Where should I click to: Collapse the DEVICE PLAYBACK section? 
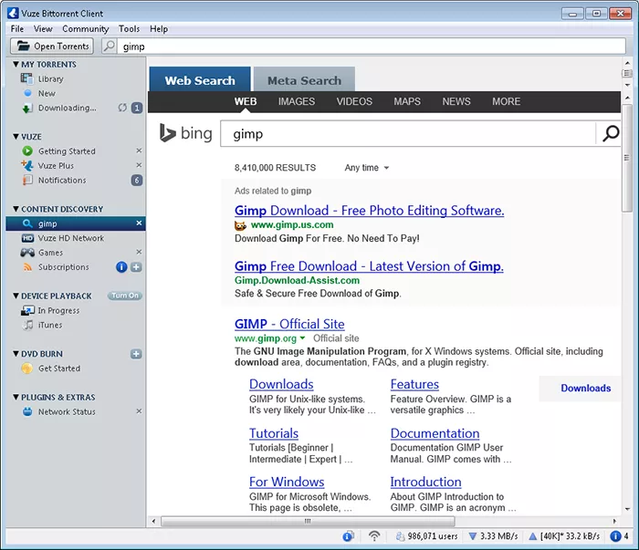(16, 296)
